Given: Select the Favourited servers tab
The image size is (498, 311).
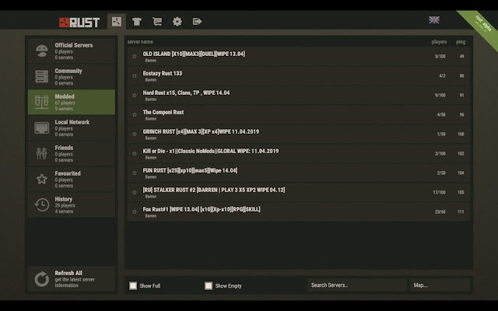Looking at the screenshot, I should tap(72, 179).
